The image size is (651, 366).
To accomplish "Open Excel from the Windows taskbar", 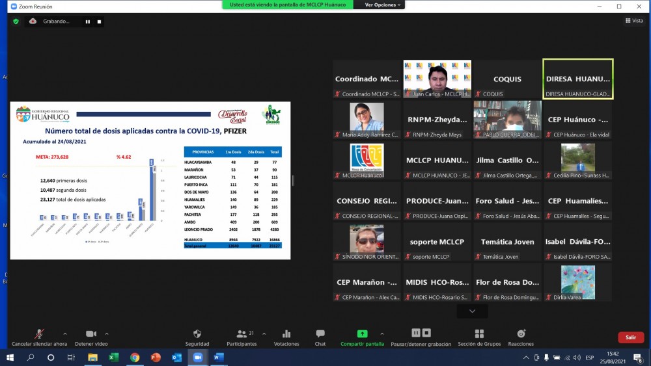I will [x=113, y=358].
